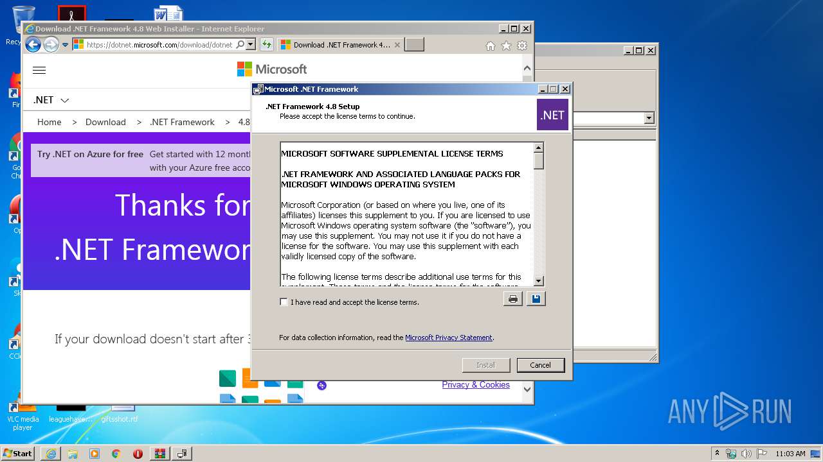
Task: Click the search magnifier in address bar
Action: [x=240, y=45]
